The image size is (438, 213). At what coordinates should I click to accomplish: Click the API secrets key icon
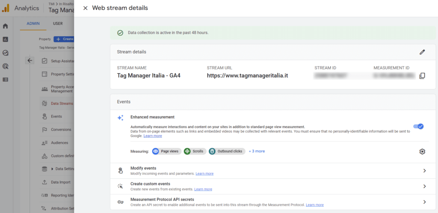(x=120, y=202)
